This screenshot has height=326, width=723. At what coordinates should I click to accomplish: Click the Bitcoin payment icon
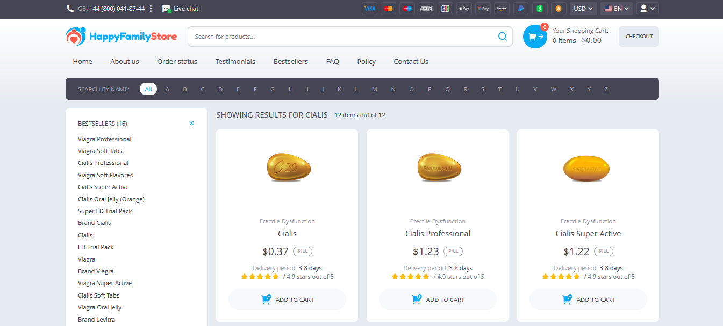[x=558, y=9]
